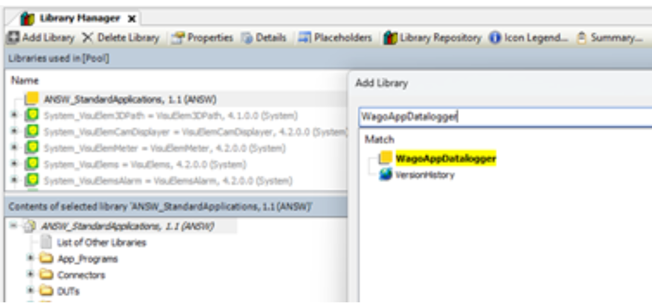Image resolution: width=652 pixels, height=304 pixels.
Task: Open library Properties from the toolbar
Action: pyautogui.click(x=202, y=38)
